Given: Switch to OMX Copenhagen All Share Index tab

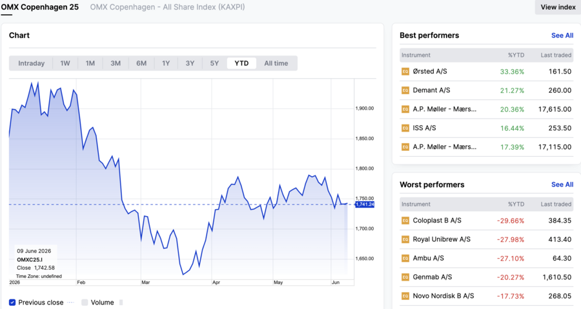Looking at the screenshot, I should click(x=167, y=7).
